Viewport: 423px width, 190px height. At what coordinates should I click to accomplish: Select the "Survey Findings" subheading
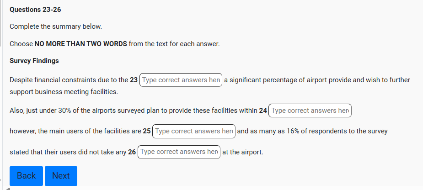pos(34,61)
